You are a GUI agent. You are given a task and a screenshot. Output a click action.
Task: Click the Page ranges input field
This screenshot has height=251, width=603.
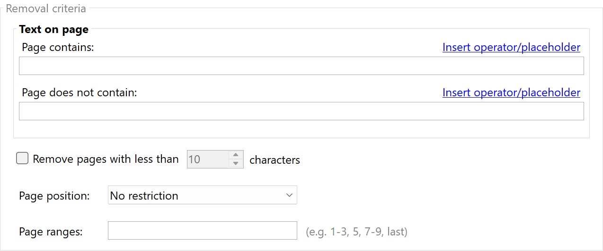point(202,231)
